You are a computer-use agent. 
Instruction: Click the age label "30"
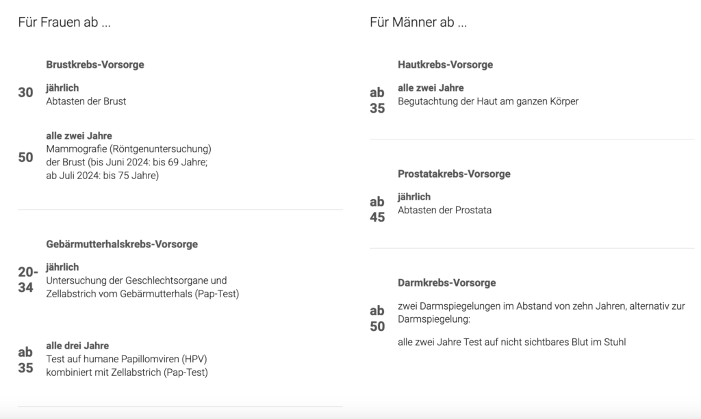pyautogui.click(x=25, y=92)
